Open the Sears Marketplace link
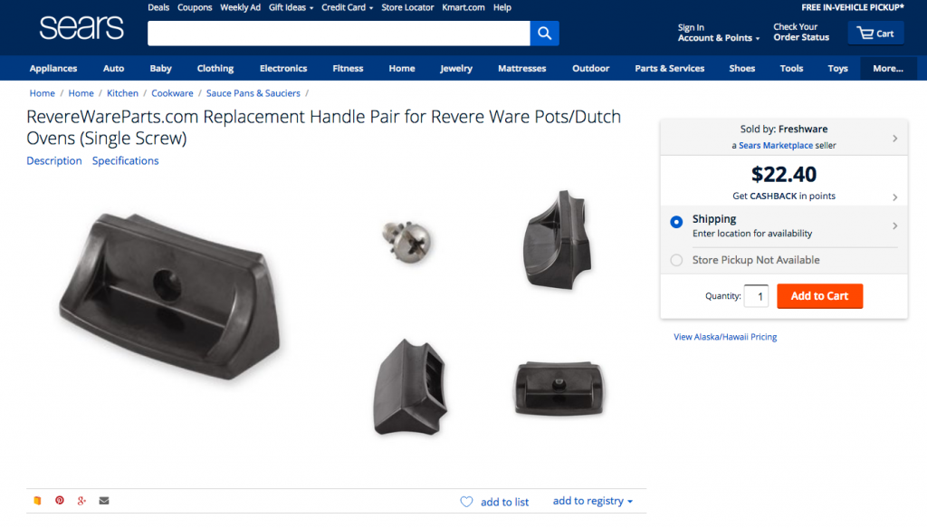927x528 pixels. pos(776,146)
